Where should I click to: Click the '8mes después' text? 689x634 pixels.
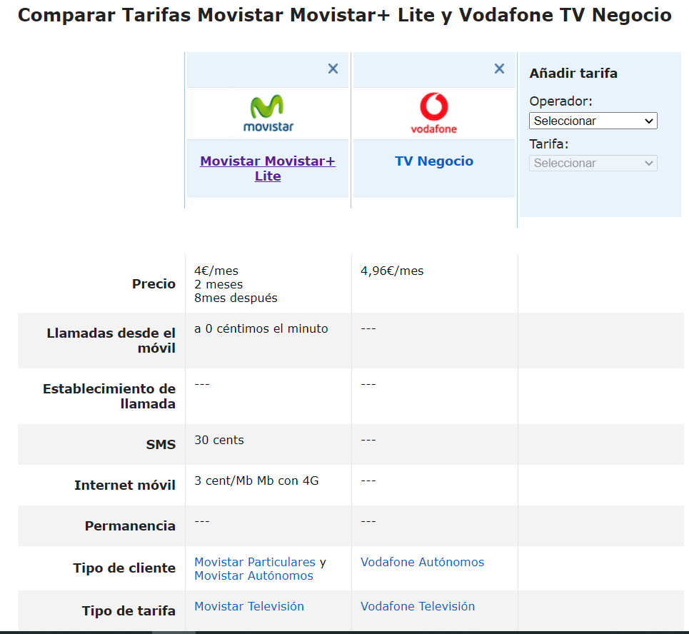coord(236,298)
